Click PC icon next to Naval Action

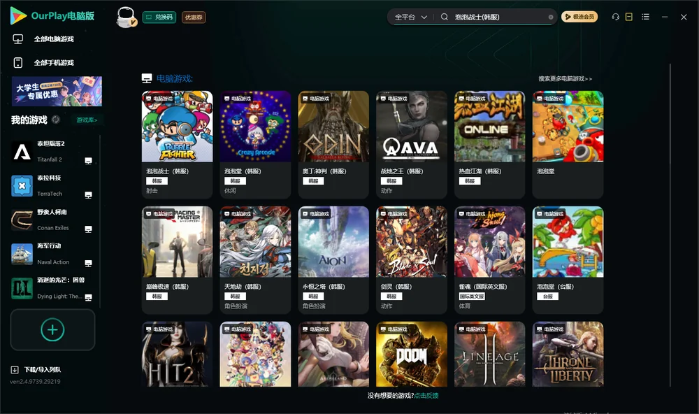click(x=88, y=263)
